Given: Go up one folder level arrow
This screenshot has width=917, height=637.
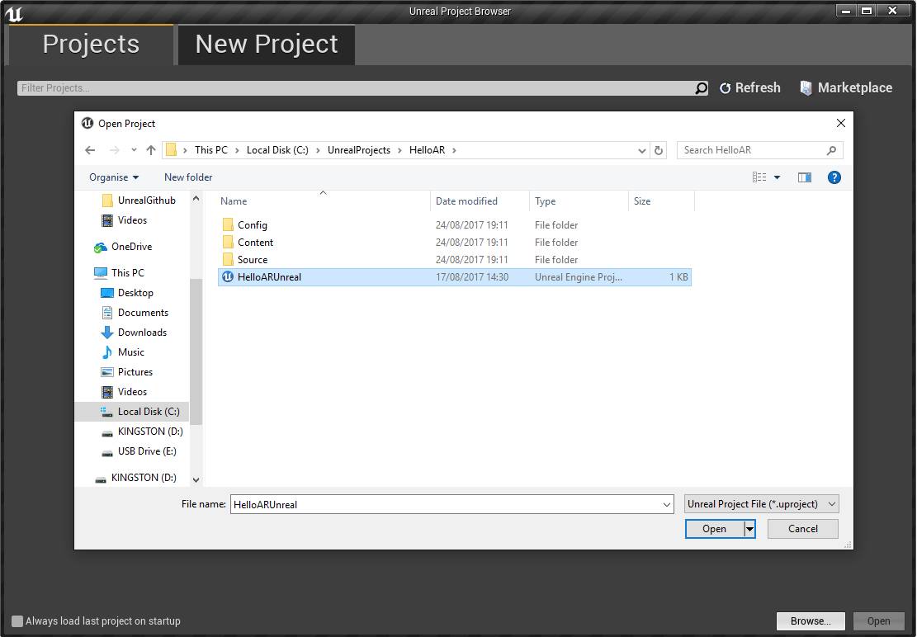Looking at the screenshot, I should tap(151, 150).
